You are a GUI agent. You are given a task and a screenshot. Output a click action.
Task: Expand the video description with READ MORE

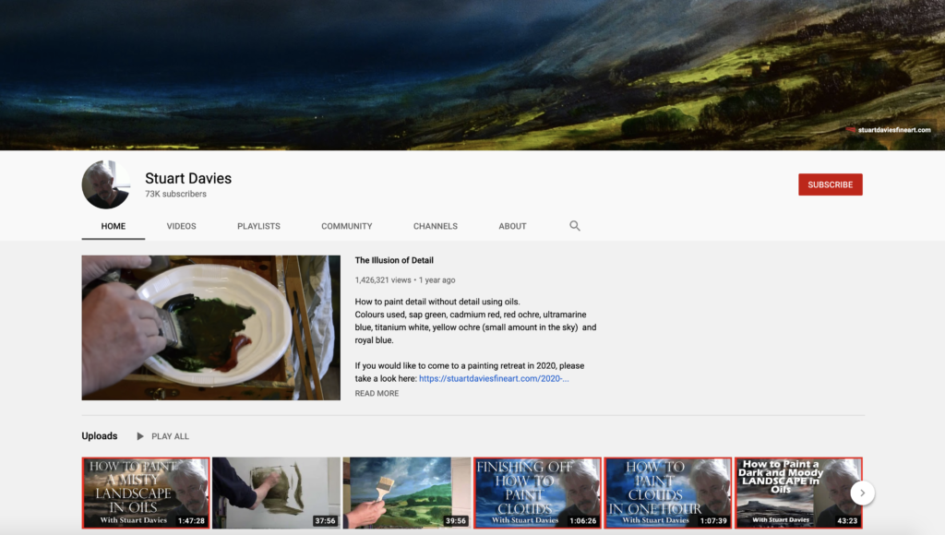click(x=375, y=393)
